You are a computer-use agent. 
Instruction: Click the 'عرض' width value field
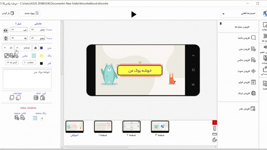[x=37, y=30]
